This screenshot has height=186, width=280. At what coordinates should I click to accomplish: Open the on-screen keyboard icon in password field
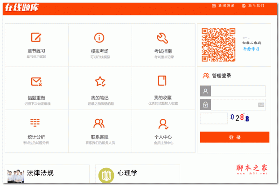tap(261, 105)
